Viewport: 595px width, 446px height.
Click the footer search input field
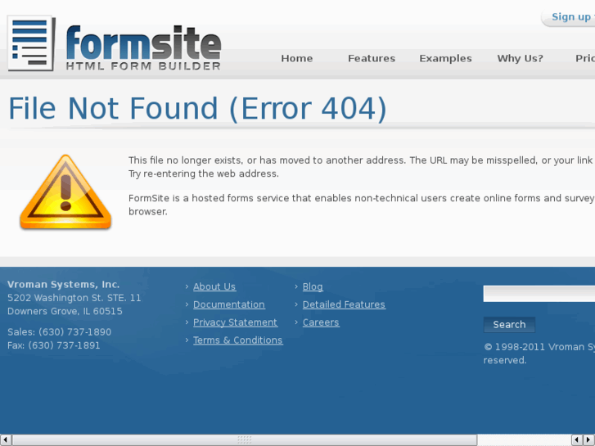(x=539, y=294)
